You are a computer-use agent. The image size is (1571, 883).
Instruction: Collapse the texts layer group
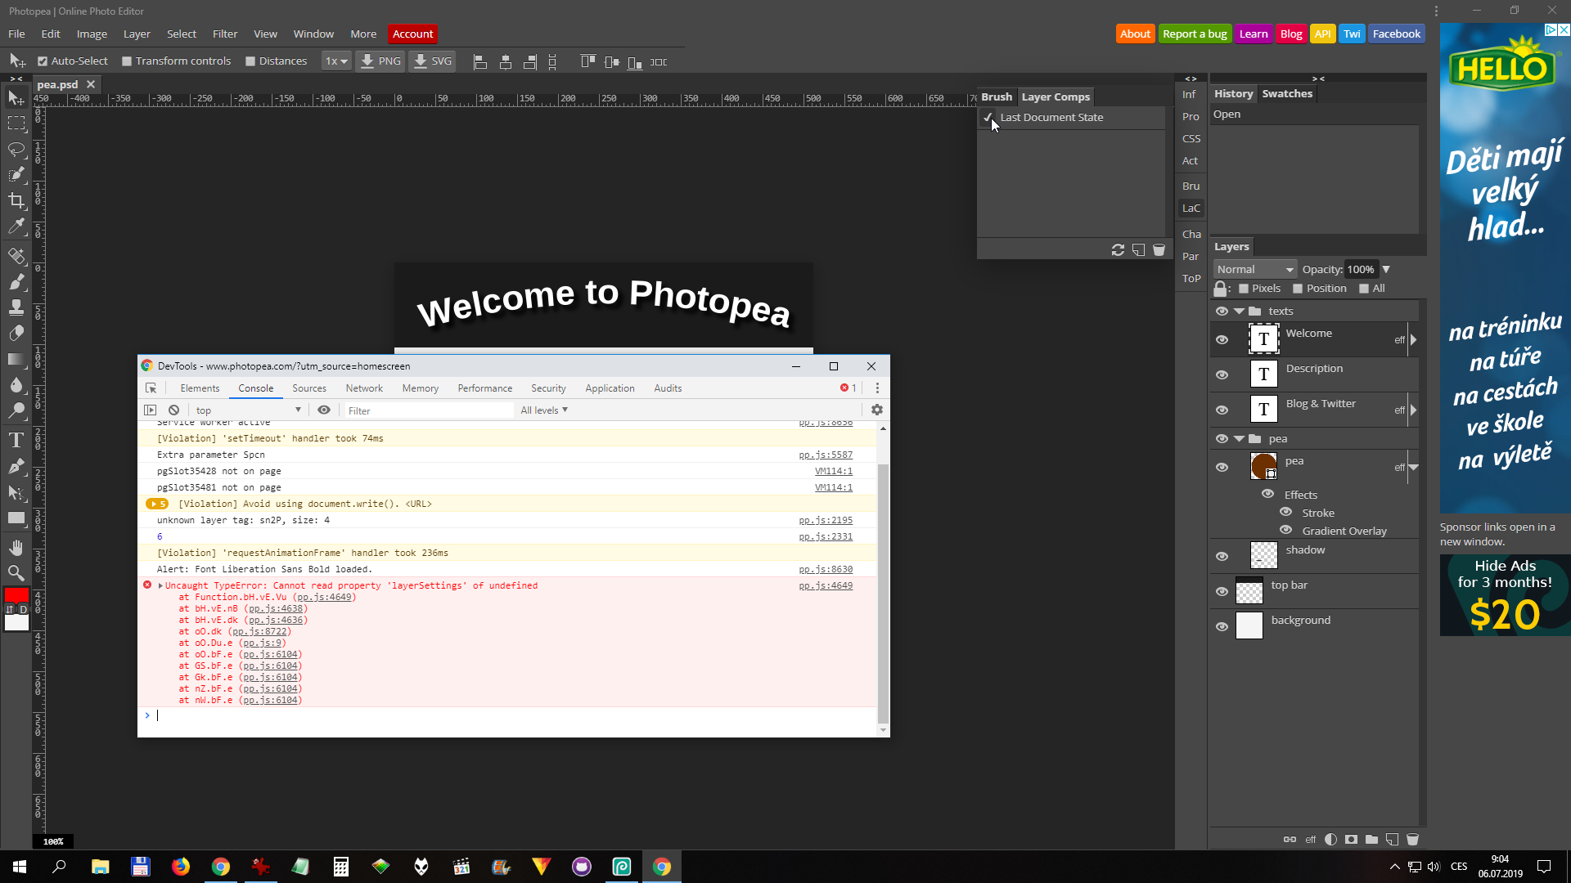pyautogui.click(x=1239, y=311)
